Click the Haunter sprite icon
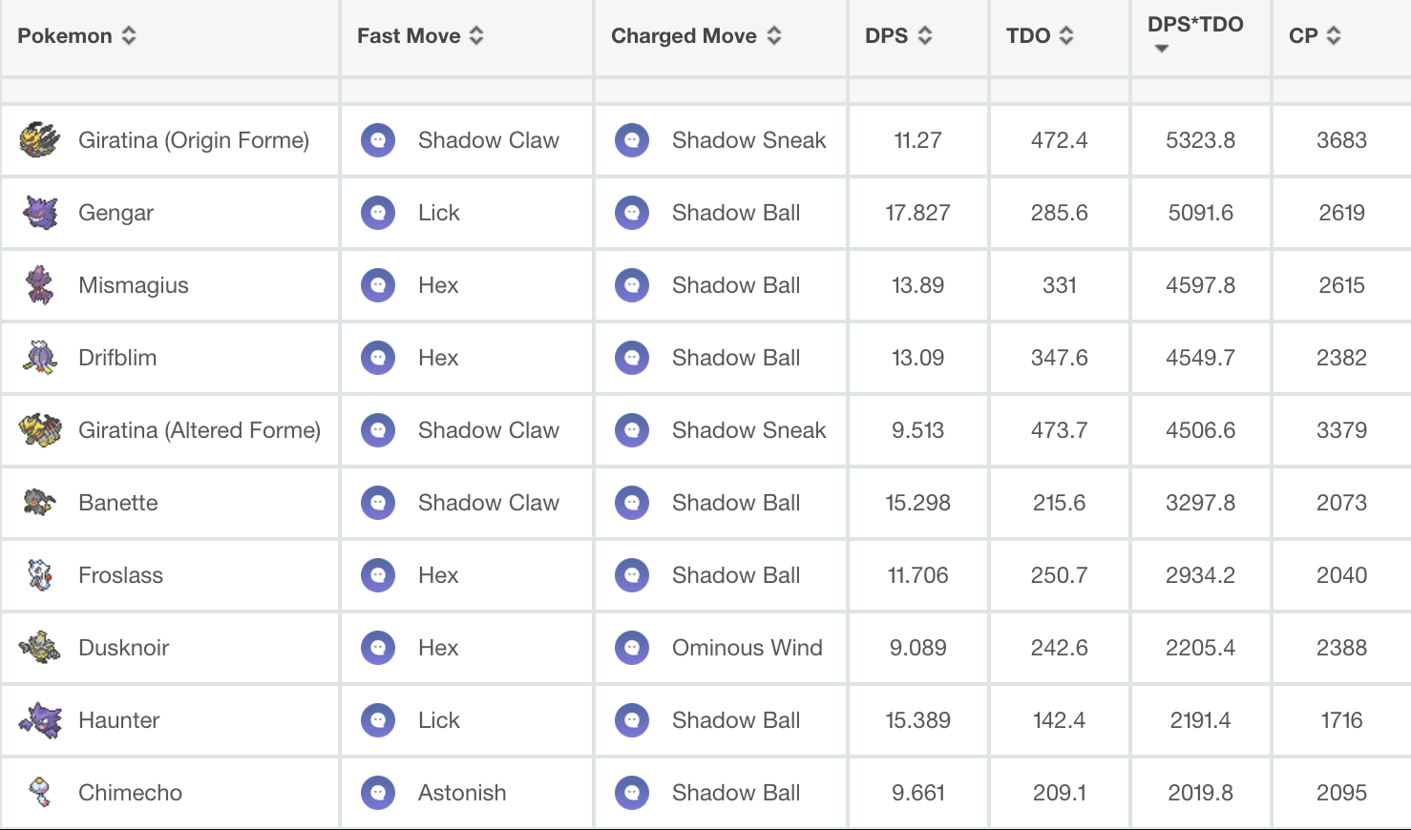Viewport: 1411px width, 830px height. click(39, 720)
